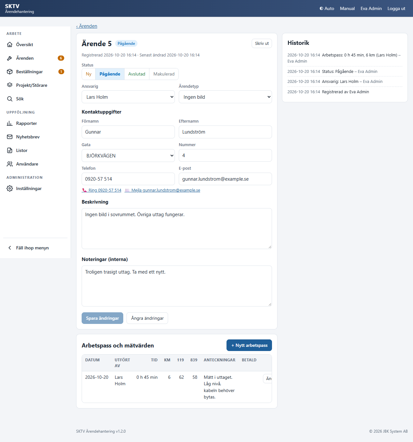Click the Förnamn field containing Gunnar
This screenshot has height=442, width=413.
pyautogui.click(x=128, y=132)
